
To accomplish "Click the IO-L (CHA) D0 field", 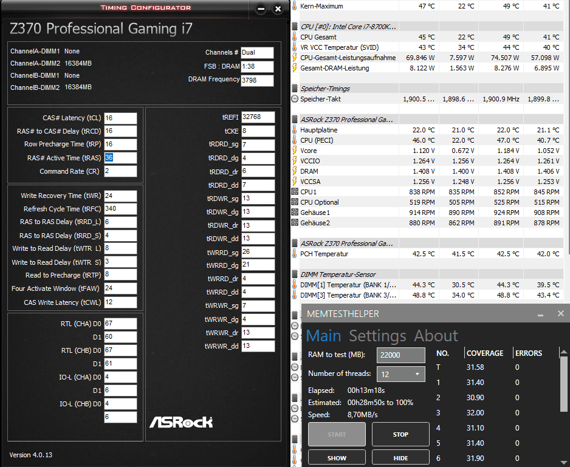I will coord(120,377).
